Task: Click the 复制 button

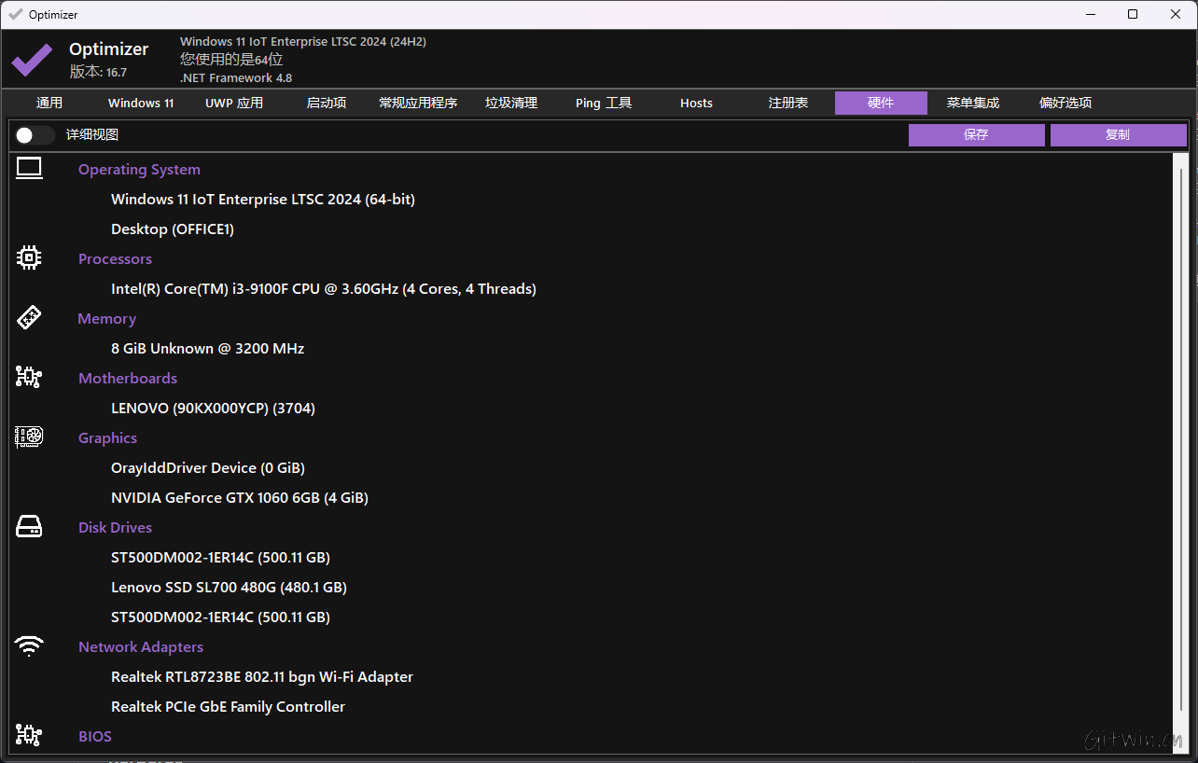Action: pos(1118,134)
